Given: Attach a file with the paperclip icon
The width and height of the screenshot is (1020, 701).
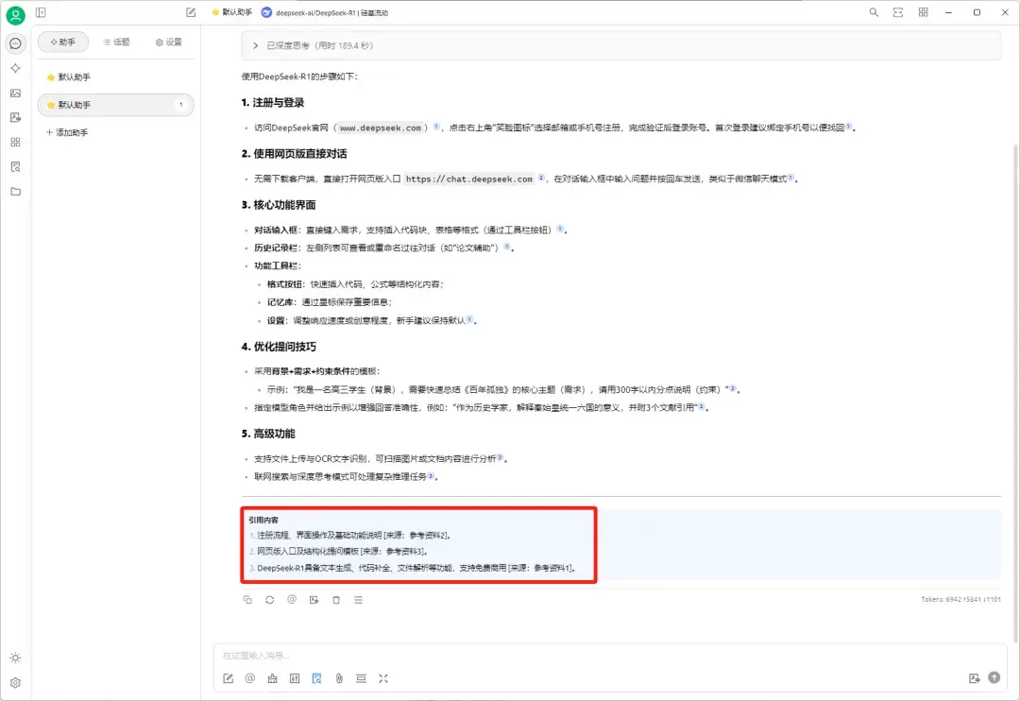Looking at the screenshot, I should point(339,678).
